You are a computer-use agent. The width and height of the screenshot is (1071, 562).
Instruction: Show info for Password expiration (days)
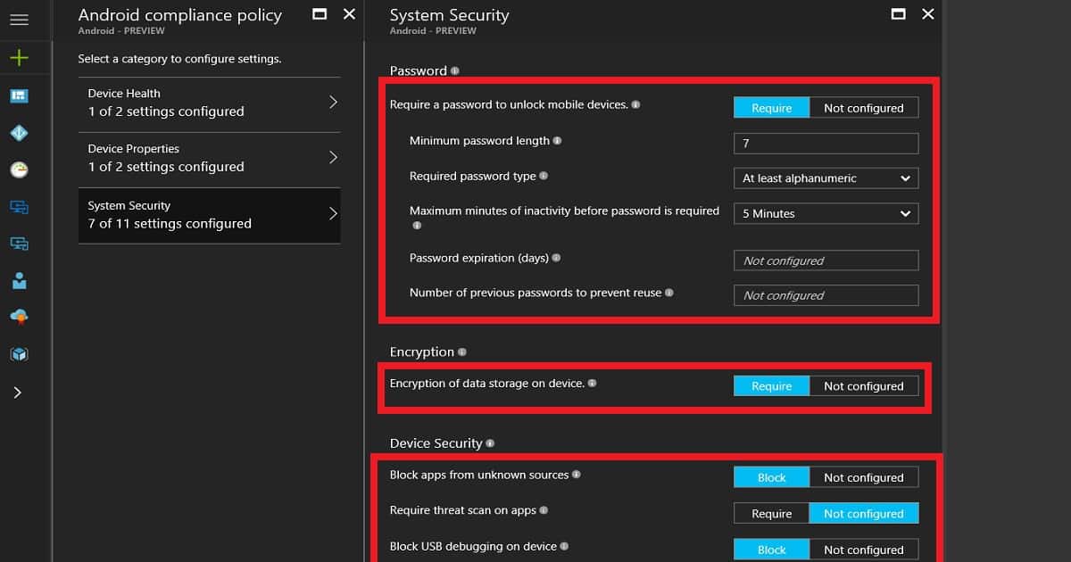556,258
